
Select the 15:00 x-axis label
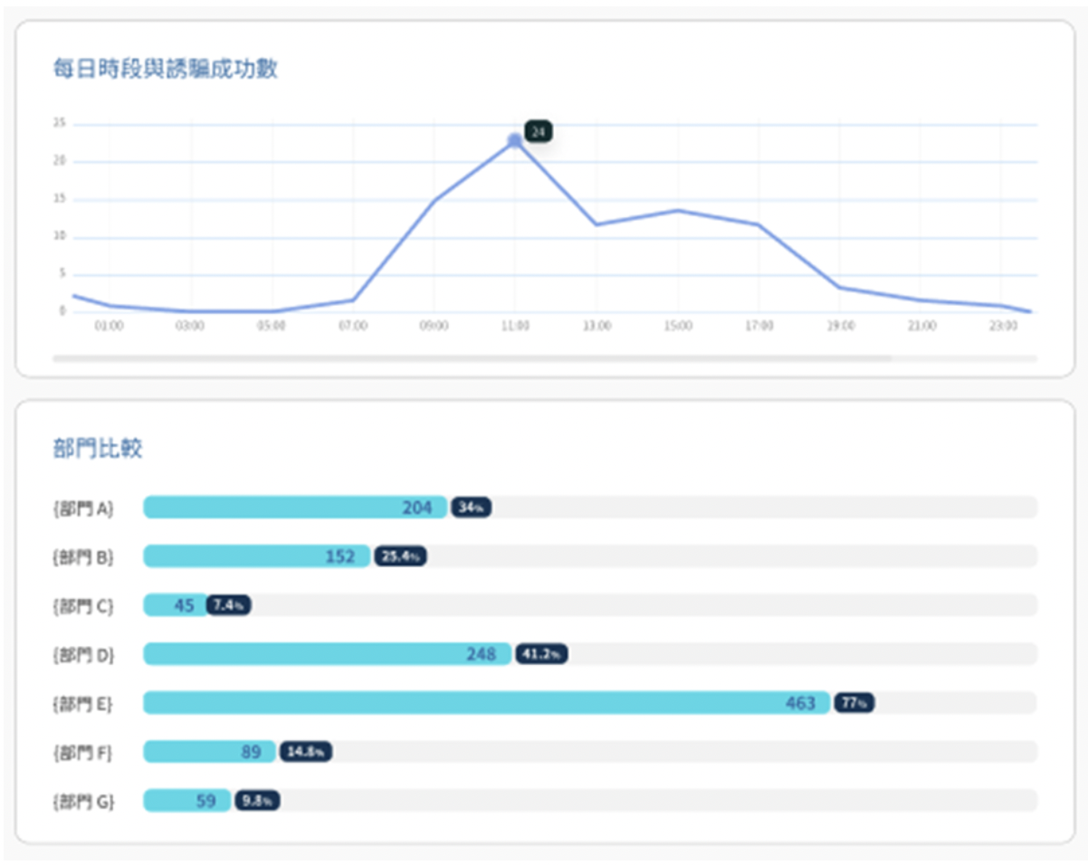(677, 326)
